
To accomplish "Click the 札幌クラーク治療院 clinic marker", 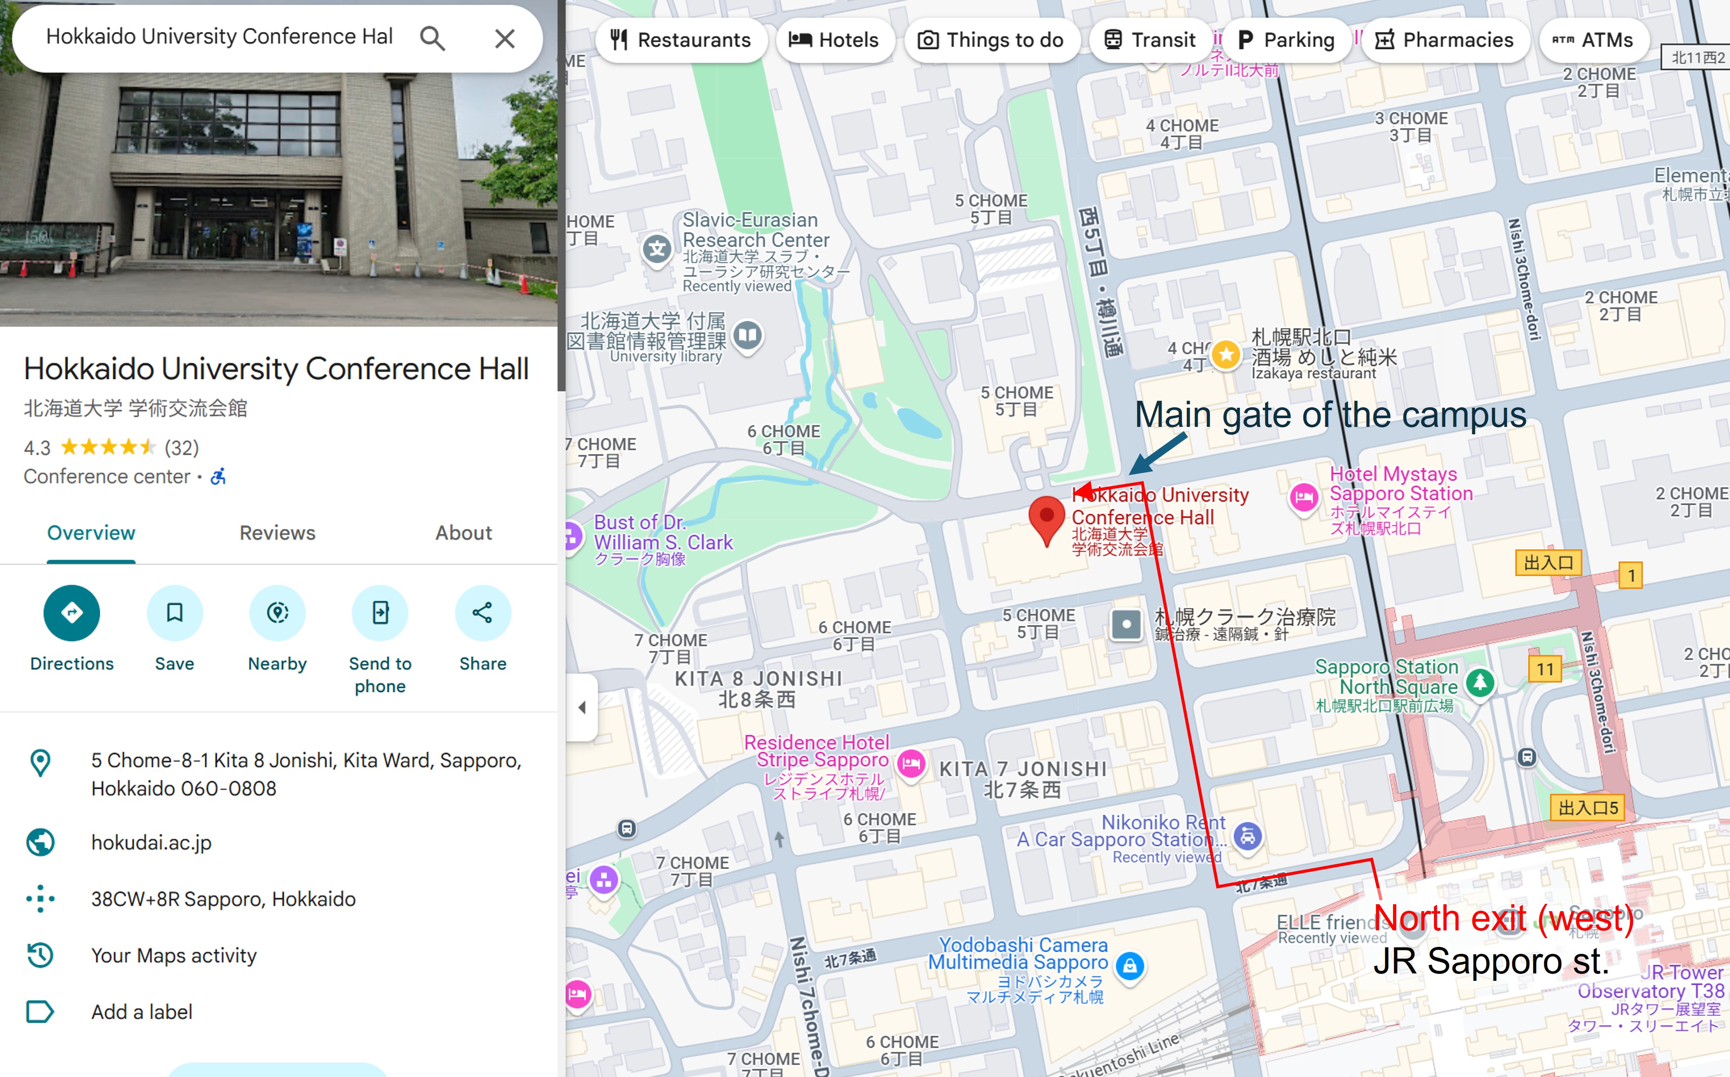I will (x=1127, y=625).
